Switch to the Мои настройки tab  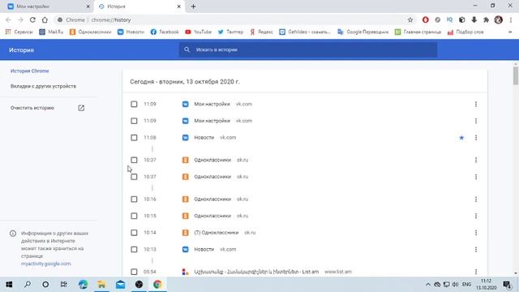pyautogui.click(x=49, y=6)
